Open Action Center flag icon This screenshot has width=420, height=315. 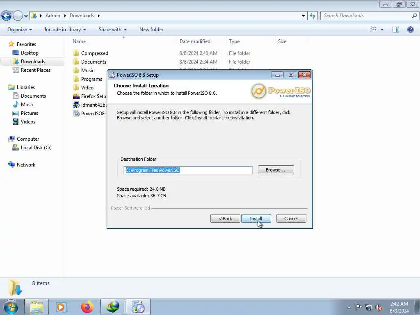coord(358,307)
